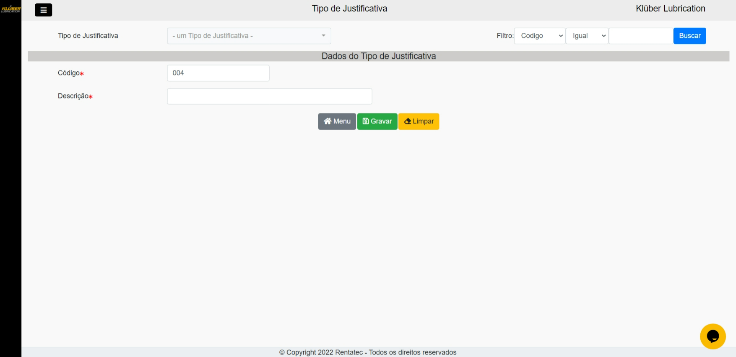Click the Rentatec copyright footer text
Viewport: 736px width, 357px height.
point(368,352)
